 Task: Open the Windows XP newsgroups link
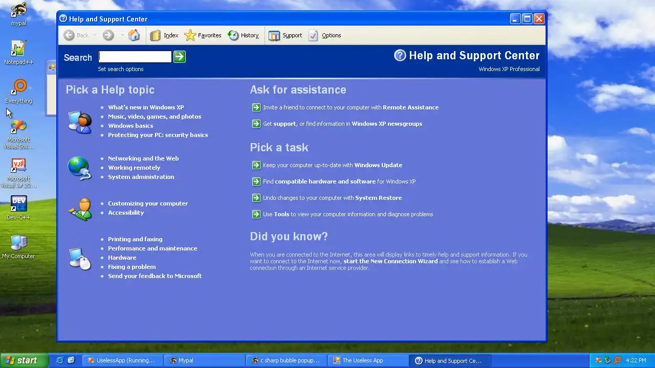click(387, 124)
